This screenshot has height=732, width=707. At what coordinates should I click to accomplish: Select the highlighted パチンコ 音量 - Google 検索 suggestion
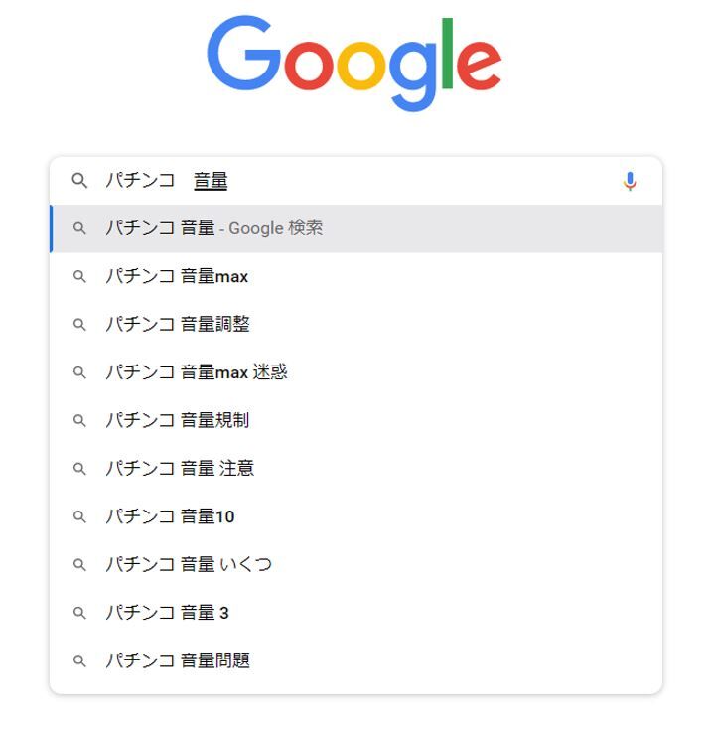pyautogui.click(x=213, y=228)
